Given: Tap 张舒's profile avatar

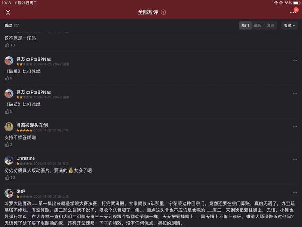Looking at the screenshot, I should 8,193.
